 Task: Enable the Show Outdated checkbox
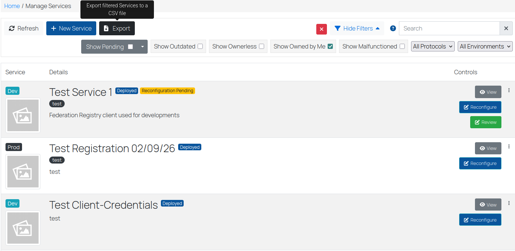point(200,46)
